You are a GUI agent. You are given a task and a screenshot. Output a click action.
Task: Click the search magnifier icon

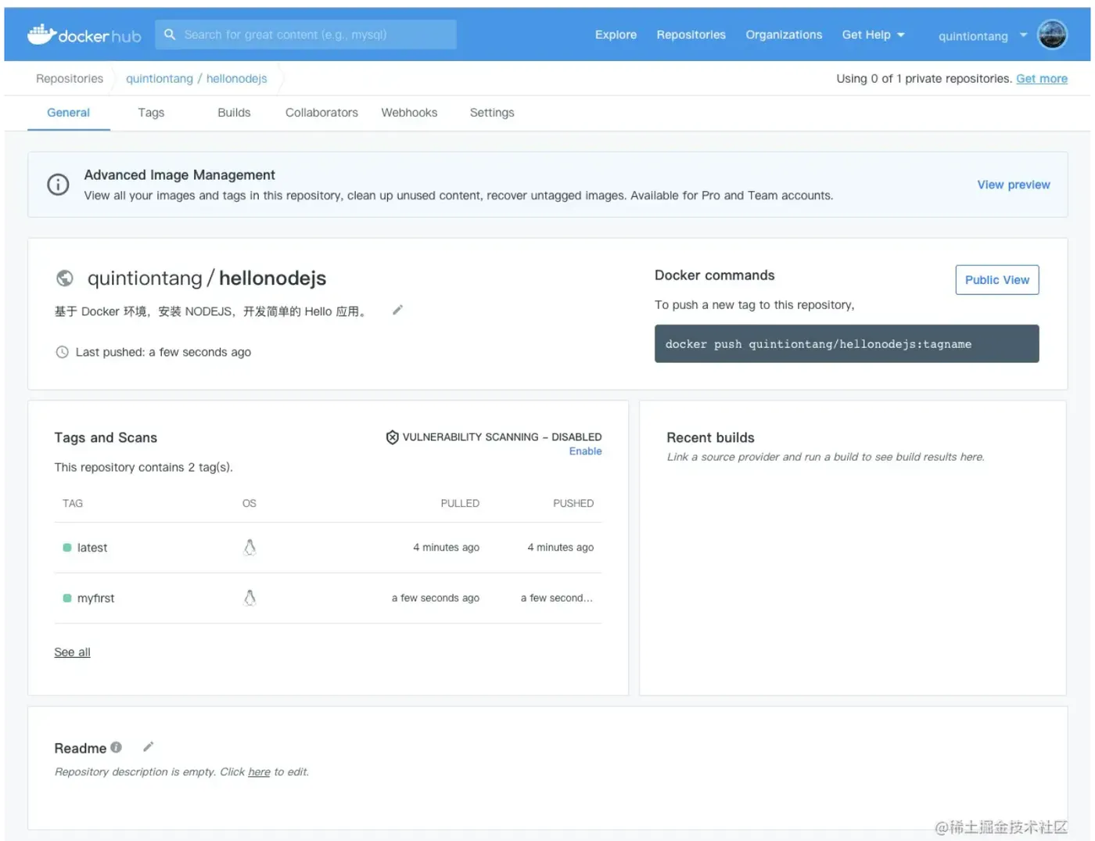tap(170, 34)
